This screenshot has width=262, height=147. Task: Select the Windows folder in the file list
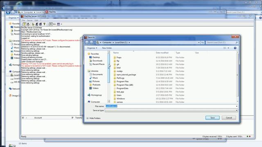121,99
